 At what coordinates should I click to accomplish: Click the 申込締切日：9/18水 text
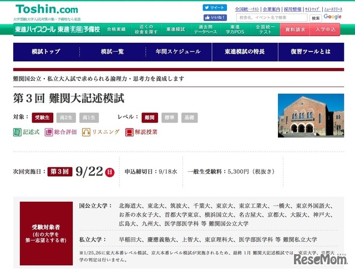point(151,172)
